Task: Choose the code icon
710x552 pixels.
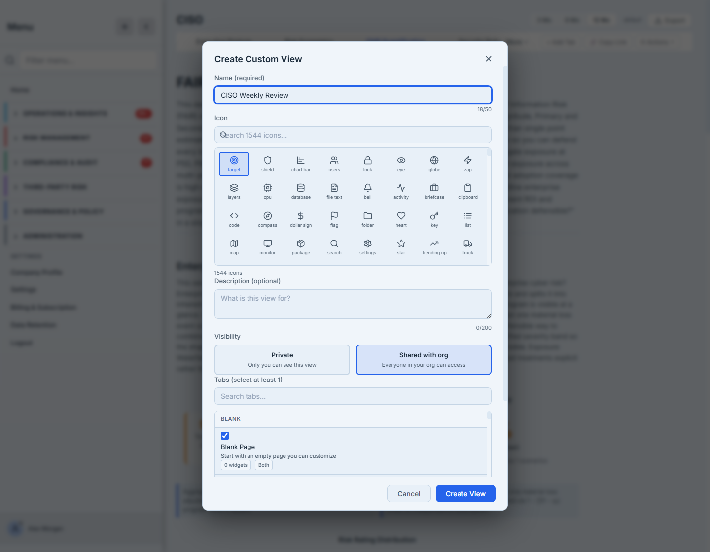Action: click(x=234, y=220)
